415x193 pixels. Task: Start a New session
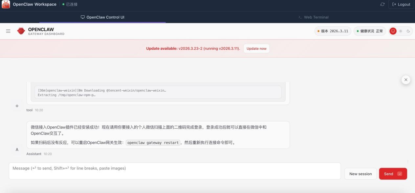pyautogui.click(x=360, y=174)
